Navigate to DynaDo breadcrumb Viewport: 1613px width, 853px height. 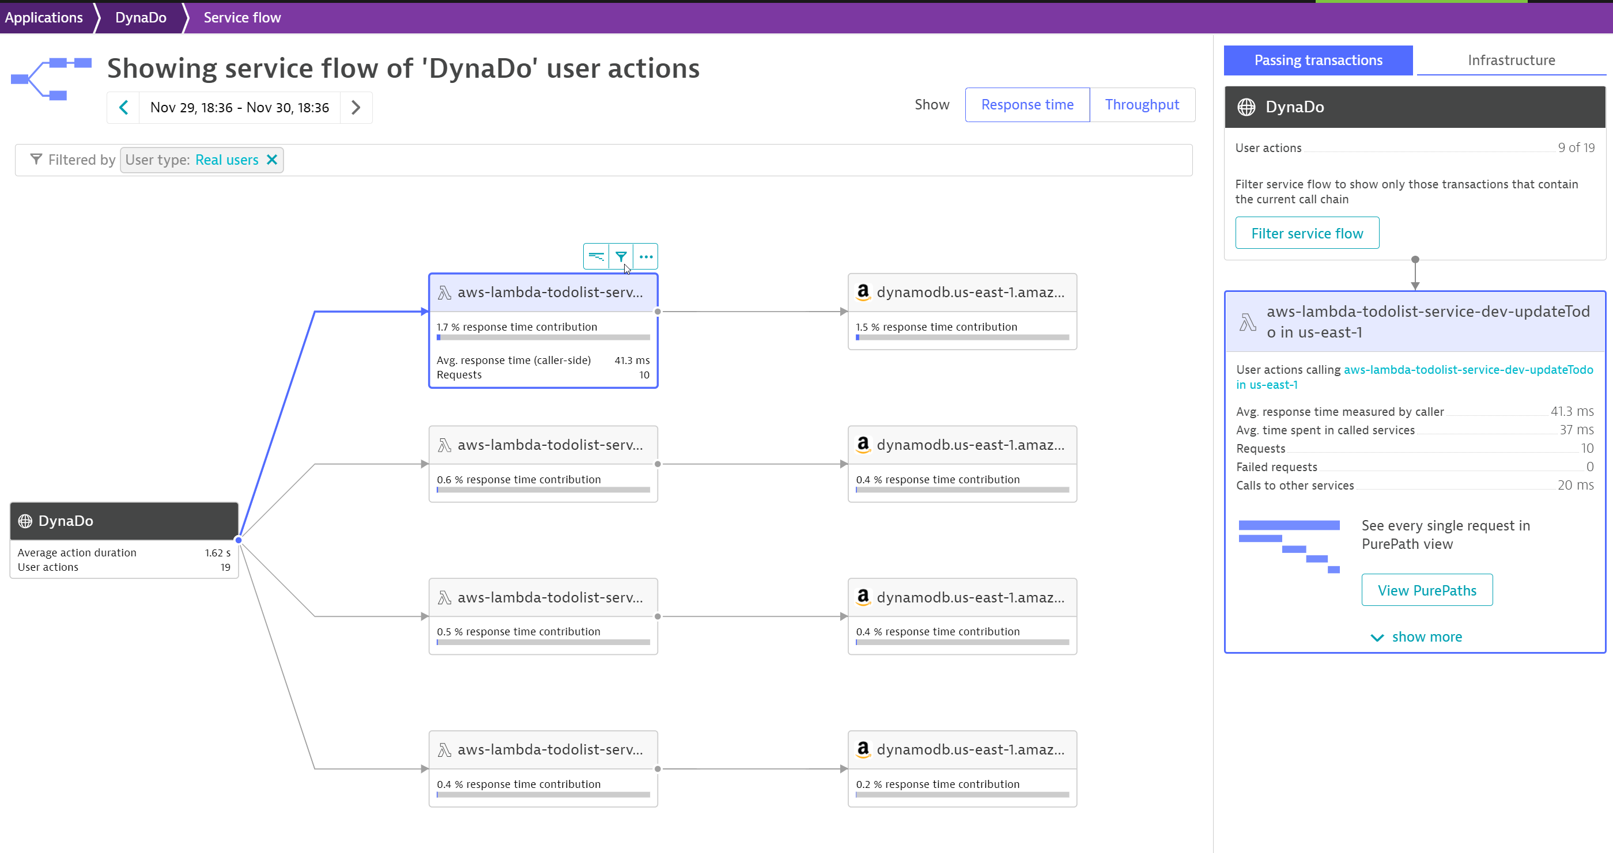click(141, 17)
